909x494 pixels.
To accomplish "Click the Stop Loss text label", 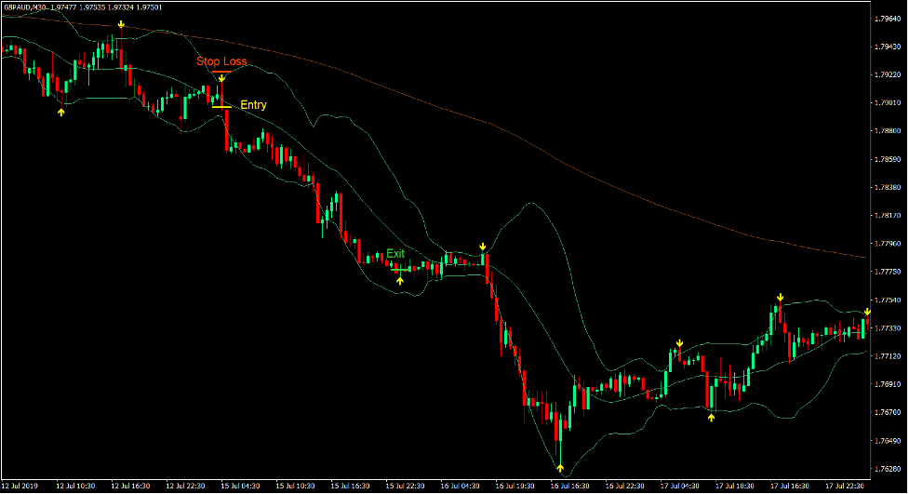I will tap(221, 61).
